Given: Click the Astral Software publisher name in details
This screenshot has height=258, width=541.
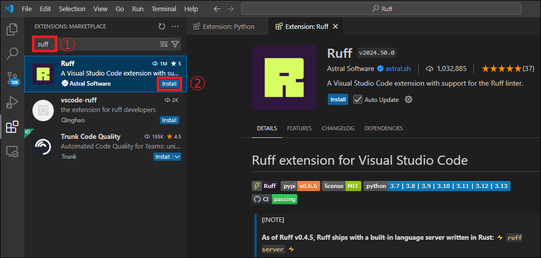Looking at the screenshot, I should 351,68.
